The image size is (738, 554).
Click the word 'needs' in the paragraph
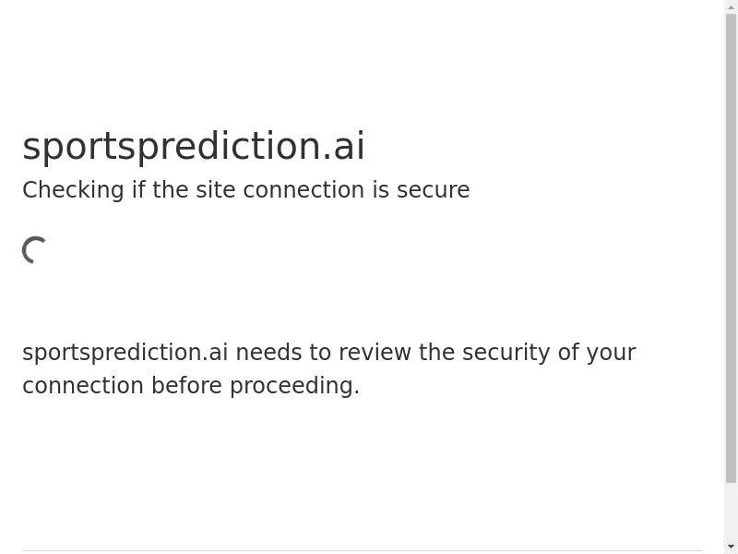268,354
